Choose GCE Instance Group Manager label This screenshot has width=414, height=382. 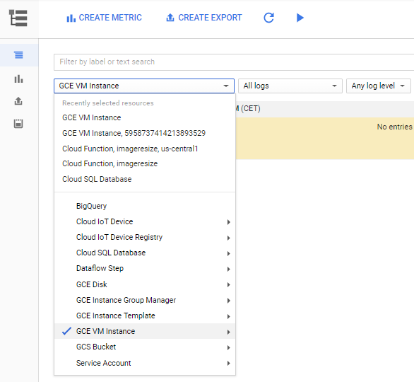[126, 300]
